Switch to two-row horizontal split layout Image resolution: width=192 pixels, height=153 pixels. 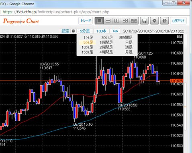pos(108,21)
